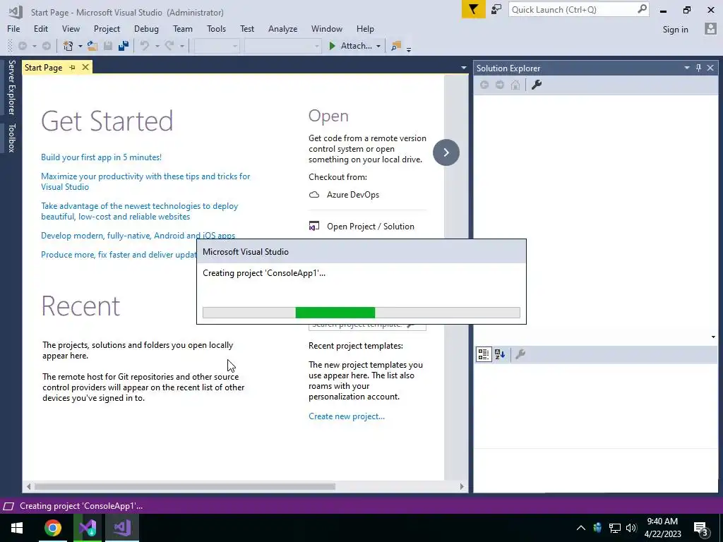Open the Project menu
The image size is (723, 542).
click(107, 28)
